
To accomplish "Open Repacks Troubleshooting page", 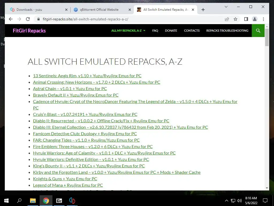I will (227, 31).
